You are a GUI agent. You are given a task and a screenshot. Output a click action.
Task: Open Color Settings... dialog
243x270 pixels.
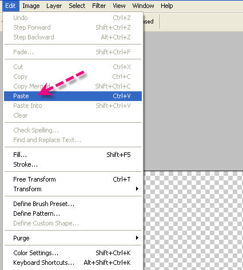click(x=73, y=253)
